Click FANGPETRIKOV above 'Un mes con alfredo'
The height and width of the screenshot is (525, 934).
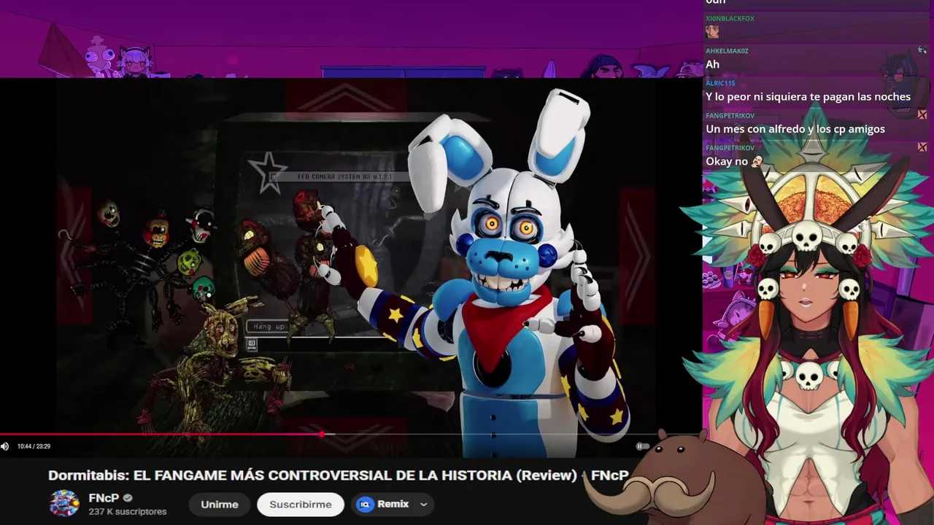730,115
